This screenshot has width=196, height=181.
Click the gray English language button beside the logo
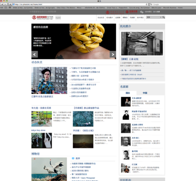[58, 18]
